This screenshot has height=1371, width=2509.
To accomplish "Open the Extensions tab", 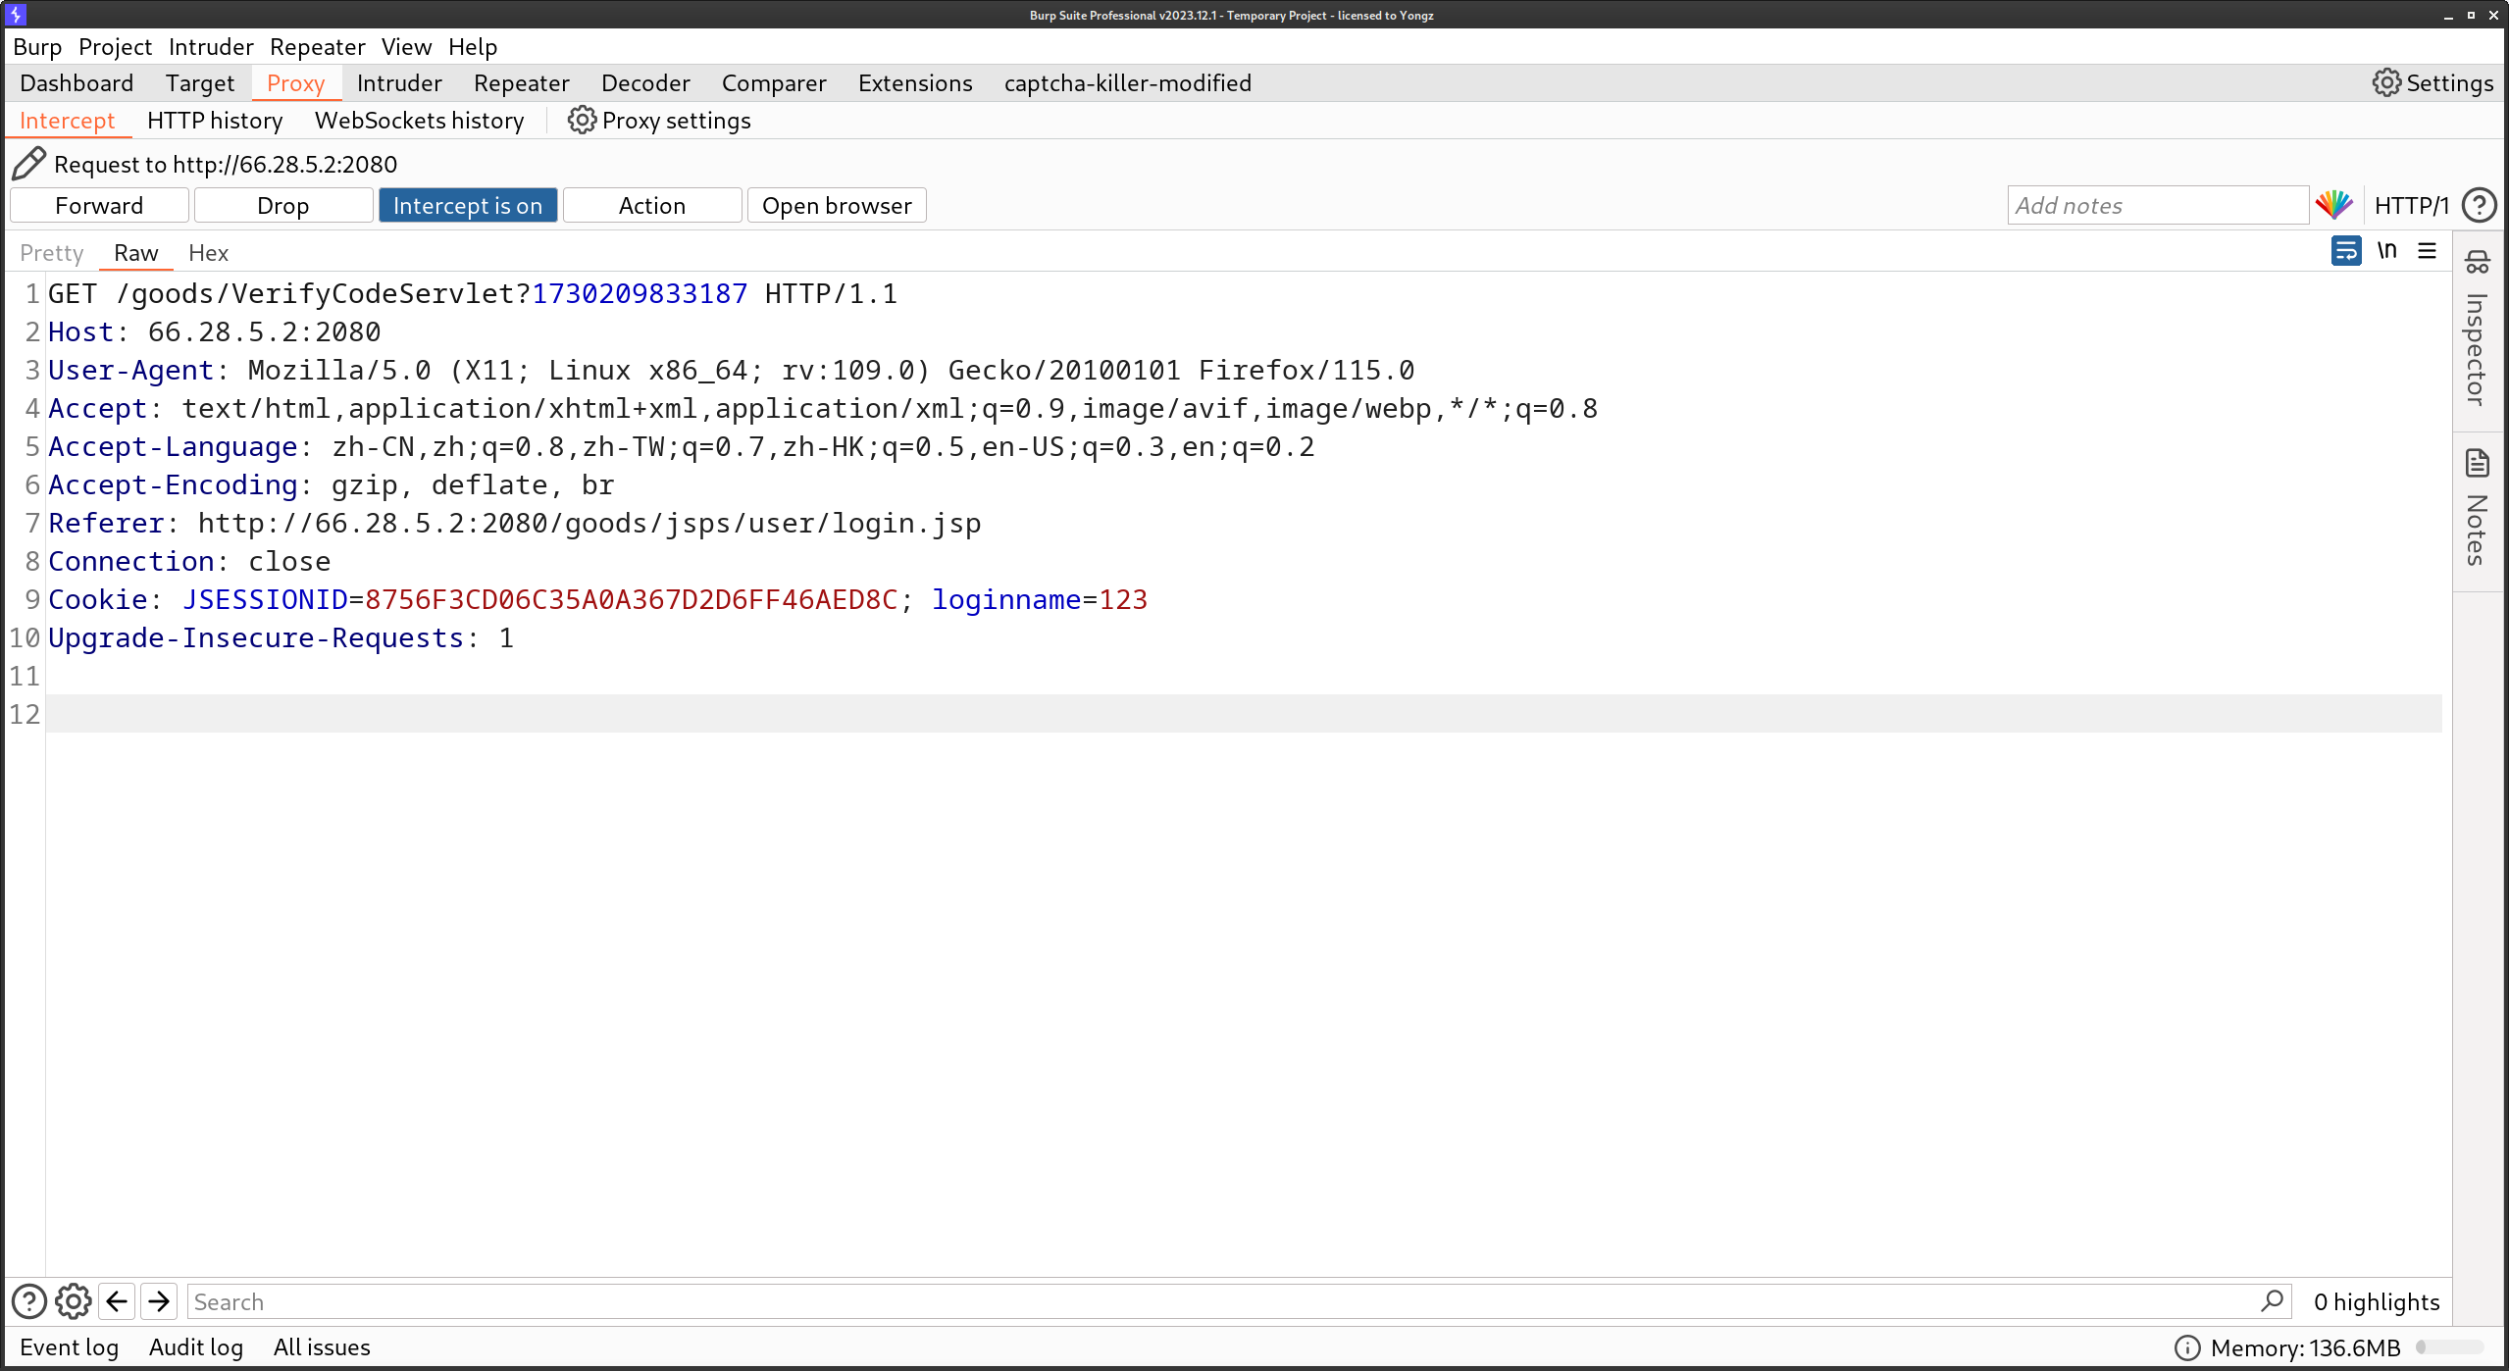I will pos(915,83).
